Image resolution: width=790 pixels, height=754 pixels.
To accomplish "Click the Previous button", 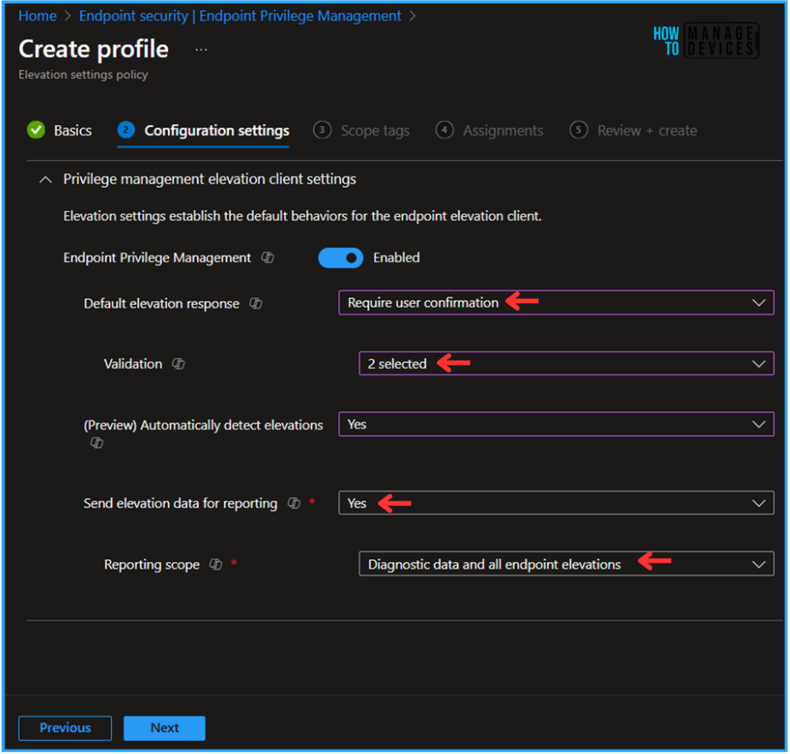I will tap(65, 728).
